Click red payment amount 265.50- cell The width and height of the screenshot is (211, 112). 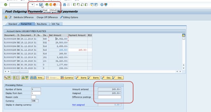coord(78,50)
